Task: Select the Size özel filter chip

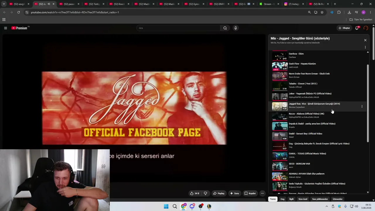Action: [x=303, y=199]
